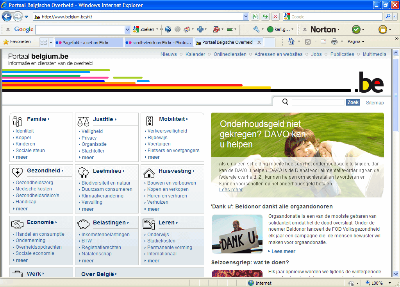This screenshot has width=400, height=287.
Task: Open the Klimaatverandering link
Action: [102, 196]
